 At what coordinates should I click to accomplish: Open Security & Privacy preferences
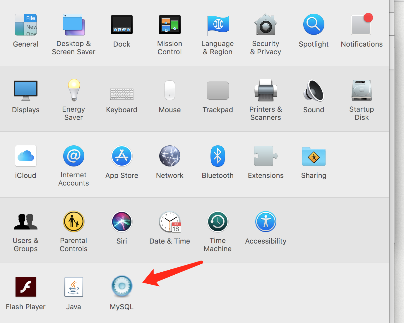(266, 25)
